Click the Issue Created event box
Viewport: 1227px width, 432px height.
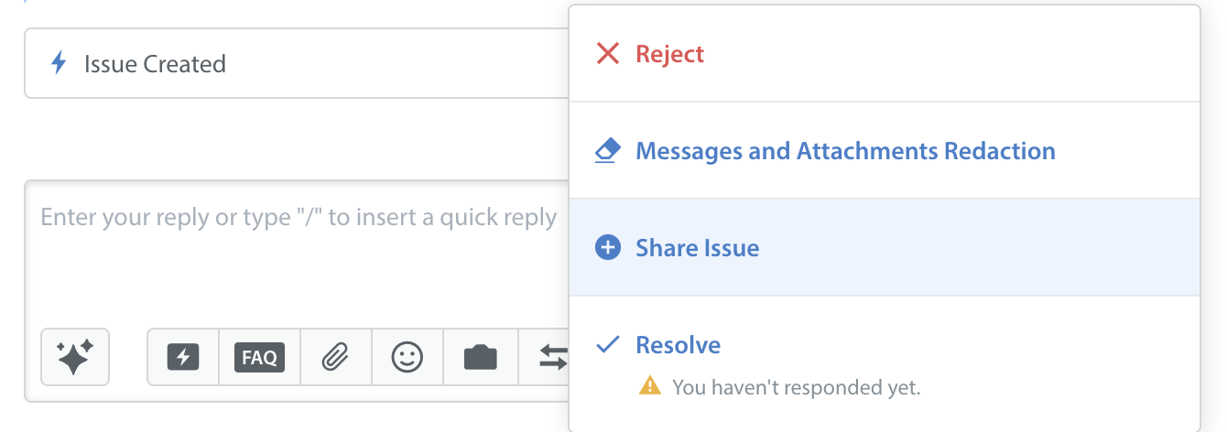point(297,63)
